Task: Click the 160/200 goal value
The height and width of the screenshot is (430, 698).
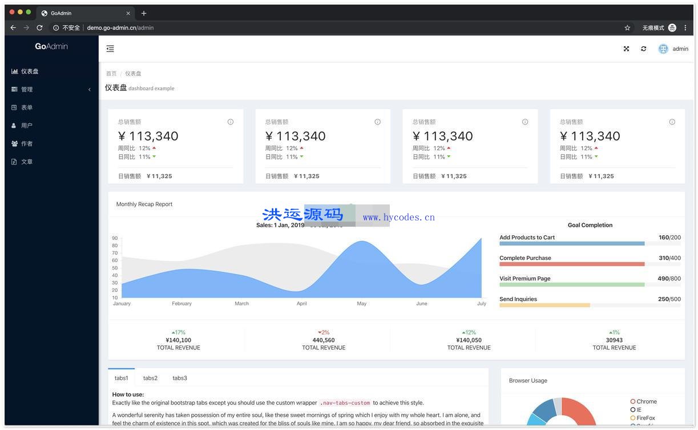Action: click(669, 238)
